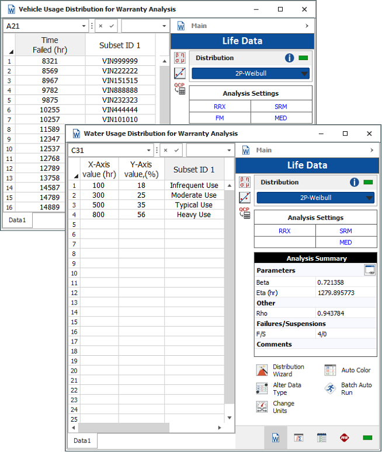Select Data1 tab in Vehicle Usage window
This screenshot has height=452, width=382.
(x=18, y=220)
